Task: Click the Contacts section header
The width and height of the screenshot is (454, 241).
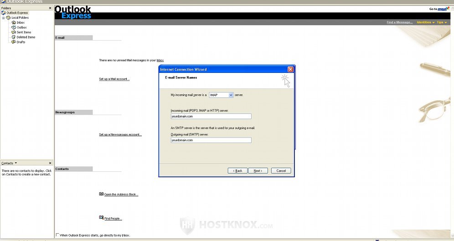Action: click(74, 169)
